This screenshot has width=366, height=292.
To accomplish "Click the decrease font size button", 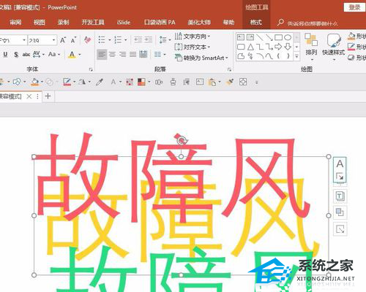I will pos(73,40).
